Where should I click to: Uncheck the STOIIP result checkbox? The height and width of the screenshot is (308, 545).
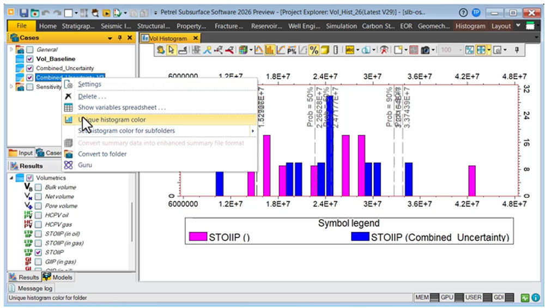(39, 252)
